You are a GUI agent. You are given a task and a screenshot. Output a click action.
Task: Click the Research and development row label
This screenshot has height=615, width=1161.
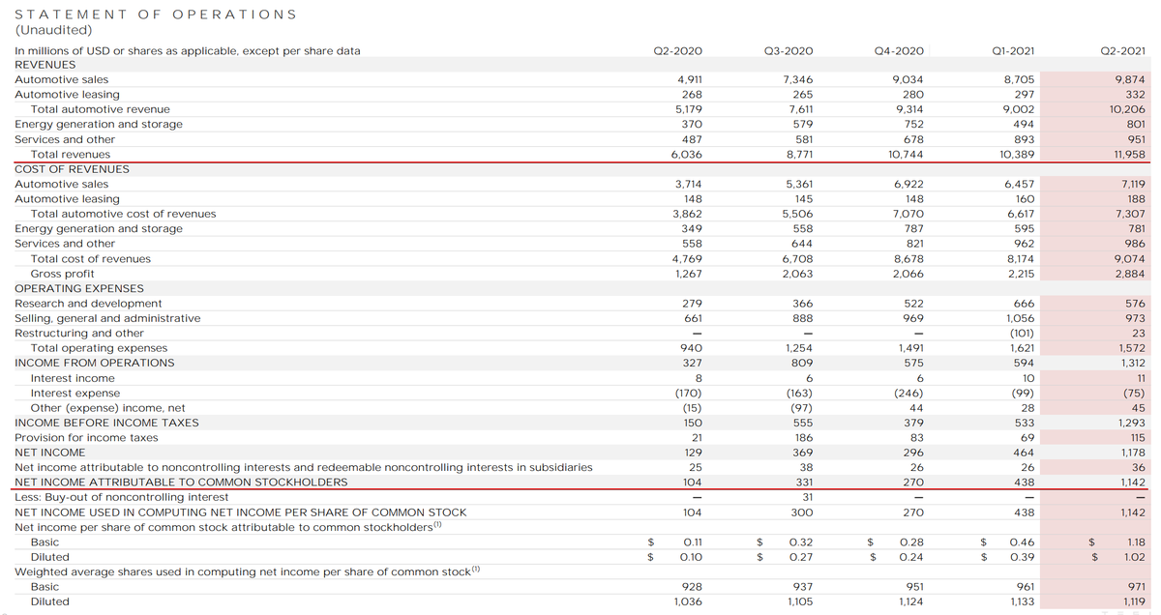point(88,304)
